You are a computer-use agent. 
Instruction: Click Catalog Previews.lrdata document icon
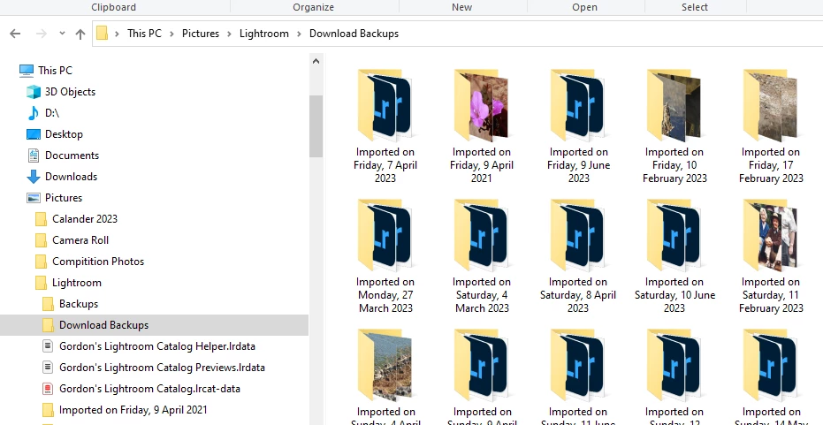tap(48, 368)
